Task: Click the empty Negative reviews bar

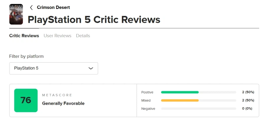Action: click(x=198, y=109)
